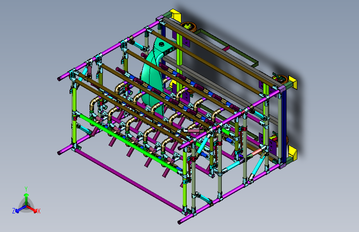Click the blue Z axis of the orientation triad

(21, 209)
